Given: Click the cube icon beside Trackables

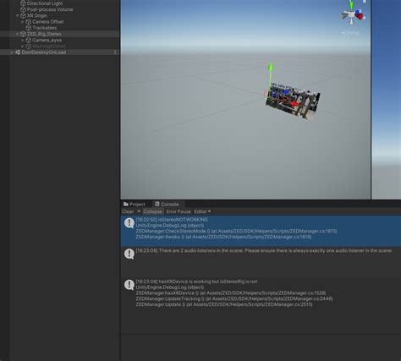Looking at the screenshot, I should [29, 28].
